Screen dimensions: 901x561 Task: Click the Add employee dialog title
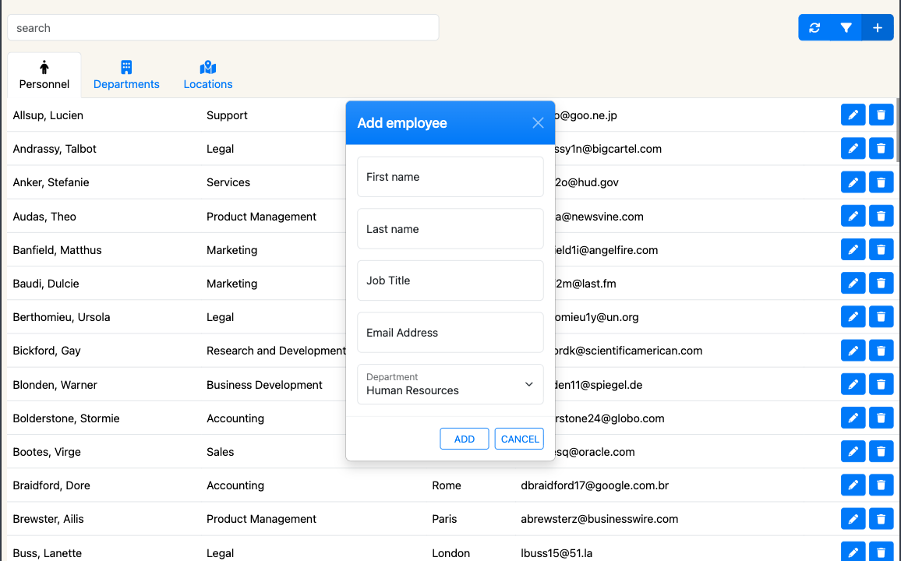pyautogui.click(x=402, y=123)
